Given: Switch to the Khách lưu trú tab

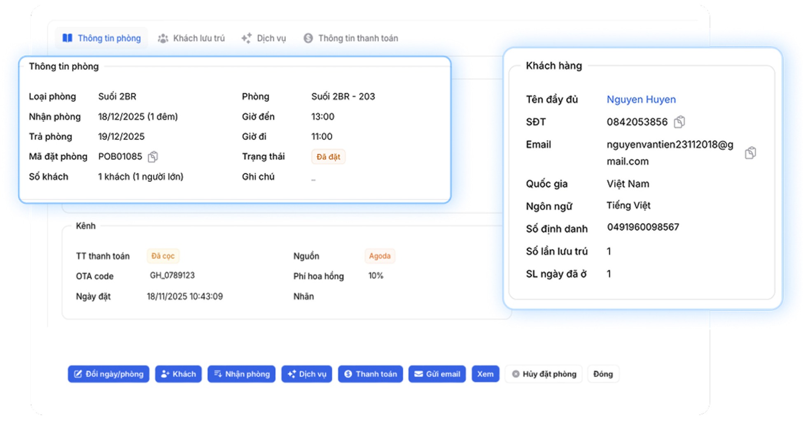Looking at the screenshot, I should [191, 38].
